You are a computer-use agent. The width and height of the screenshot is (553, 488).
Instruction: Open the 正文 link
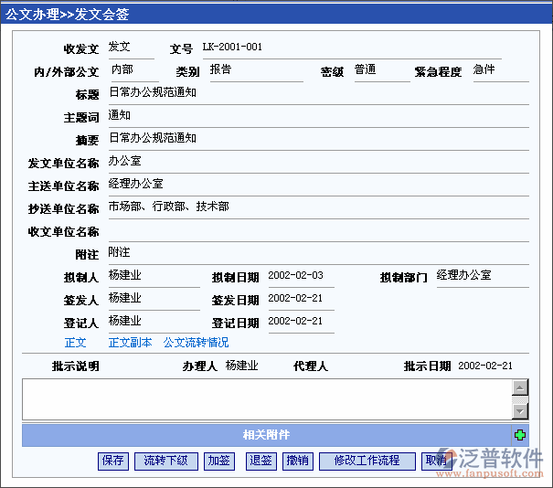point(75,343)
